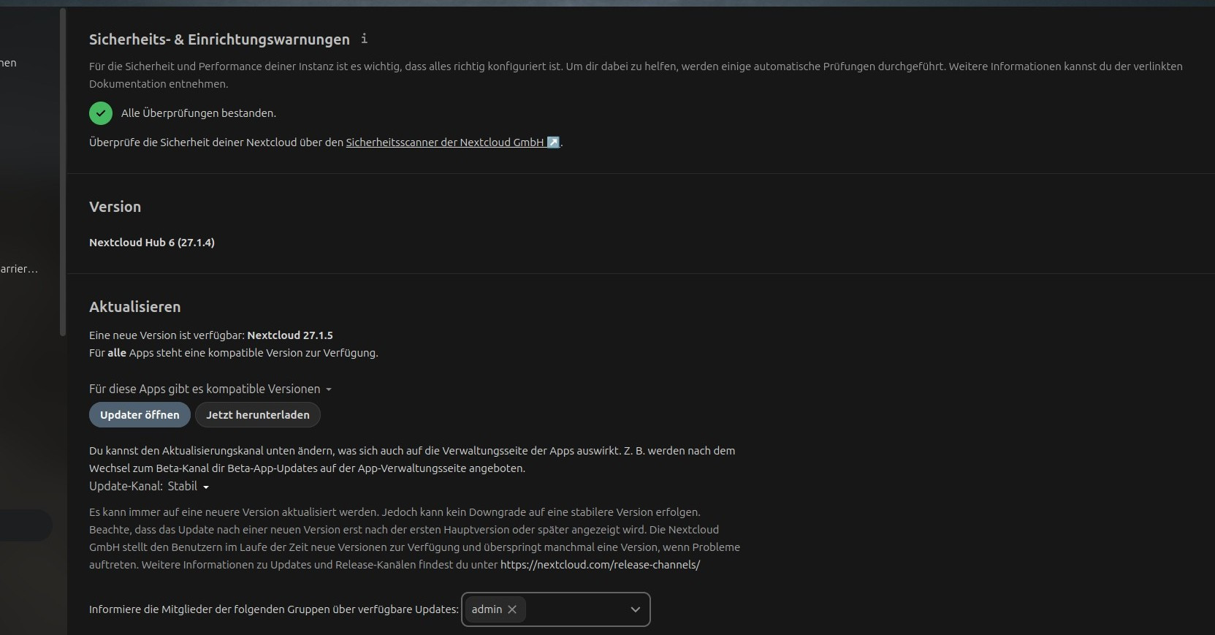The width and height of the screenshot is (1215, 635).
Task: Click the Updater öffnen button
Action: coord(140,414)
